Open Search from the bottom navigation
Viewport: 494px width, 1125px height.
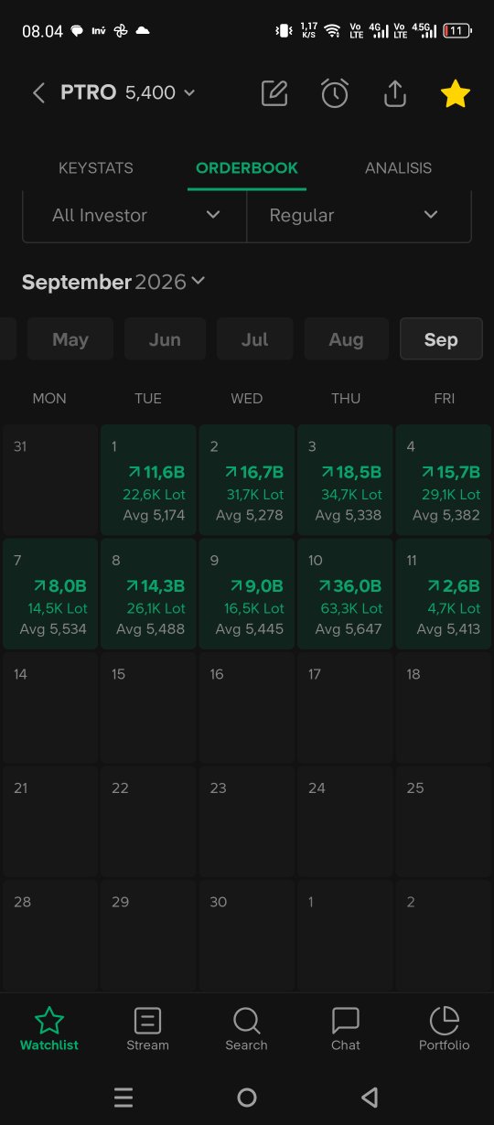[x=246, y=1029]
